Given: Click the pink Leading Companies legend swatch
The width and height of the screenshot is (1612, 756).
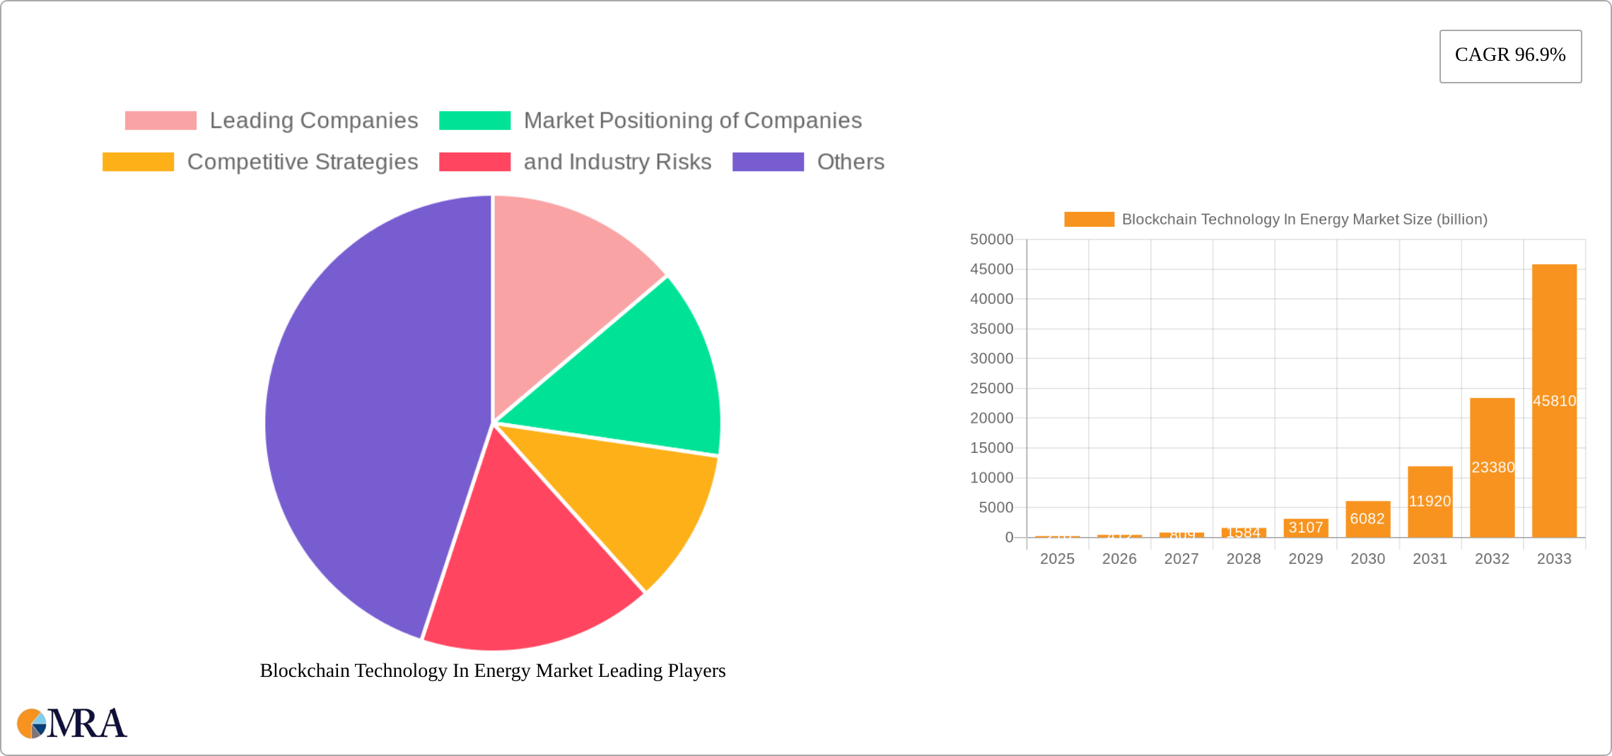Looking at the screenshot, I should pyautogui.click(x=160, y=121).
